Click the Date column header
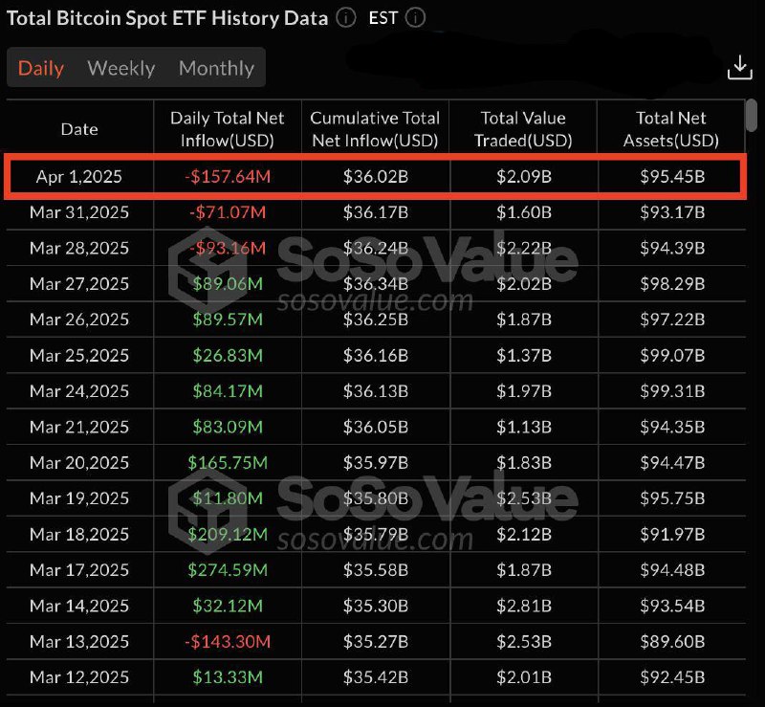 tap(79, 129)
